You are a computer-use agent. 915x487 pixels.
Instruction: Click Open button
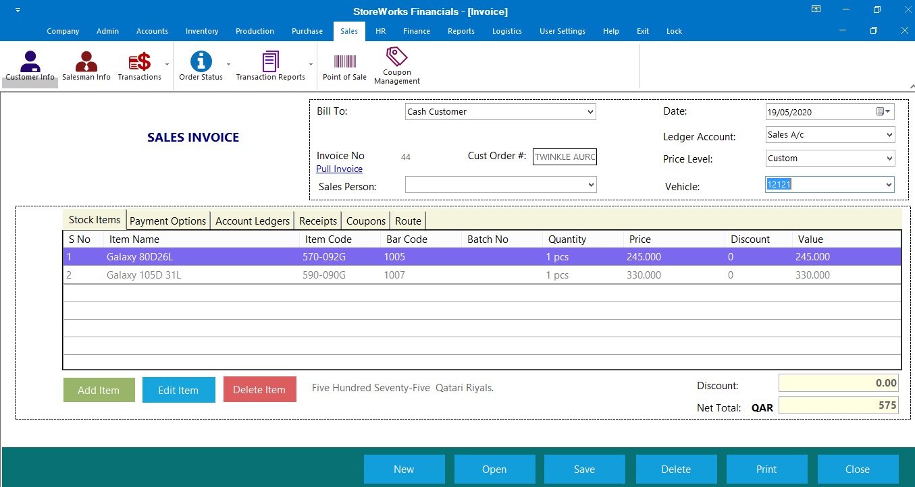[x=494, y=469]
